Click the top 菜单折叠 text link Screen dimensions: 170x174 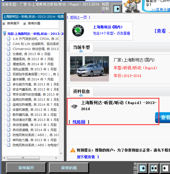[x=34, y=23]
